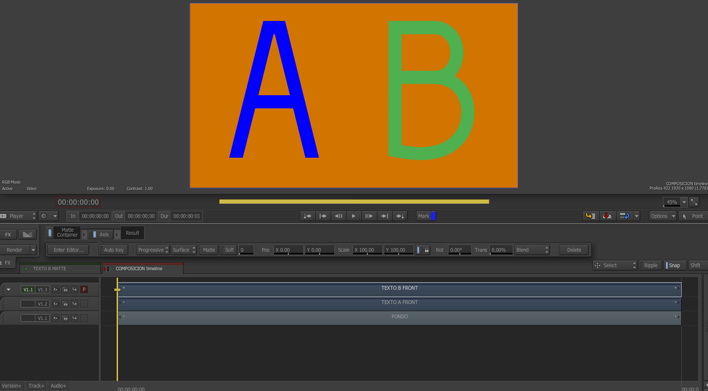Screen dimensions: 708x391
Task: Click the V1.1 track's right-arrow icon
Action: [74, 318]
